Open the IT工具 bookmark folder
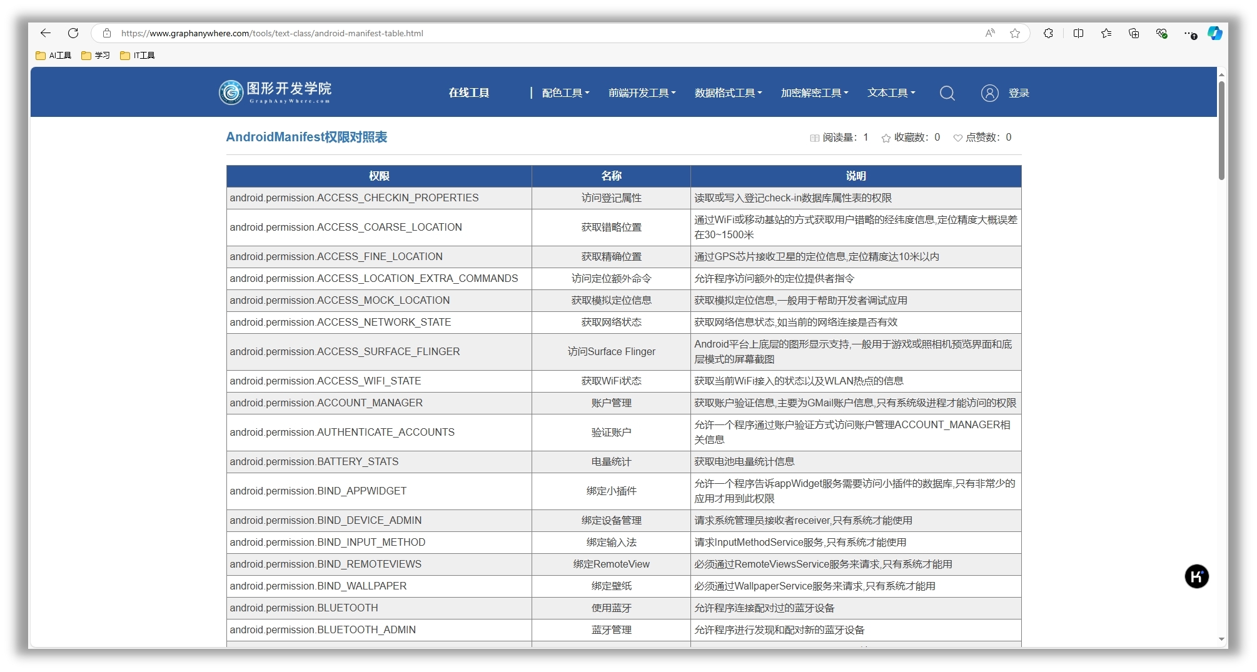The image size is (1257, 672). [x=138, y=56]
